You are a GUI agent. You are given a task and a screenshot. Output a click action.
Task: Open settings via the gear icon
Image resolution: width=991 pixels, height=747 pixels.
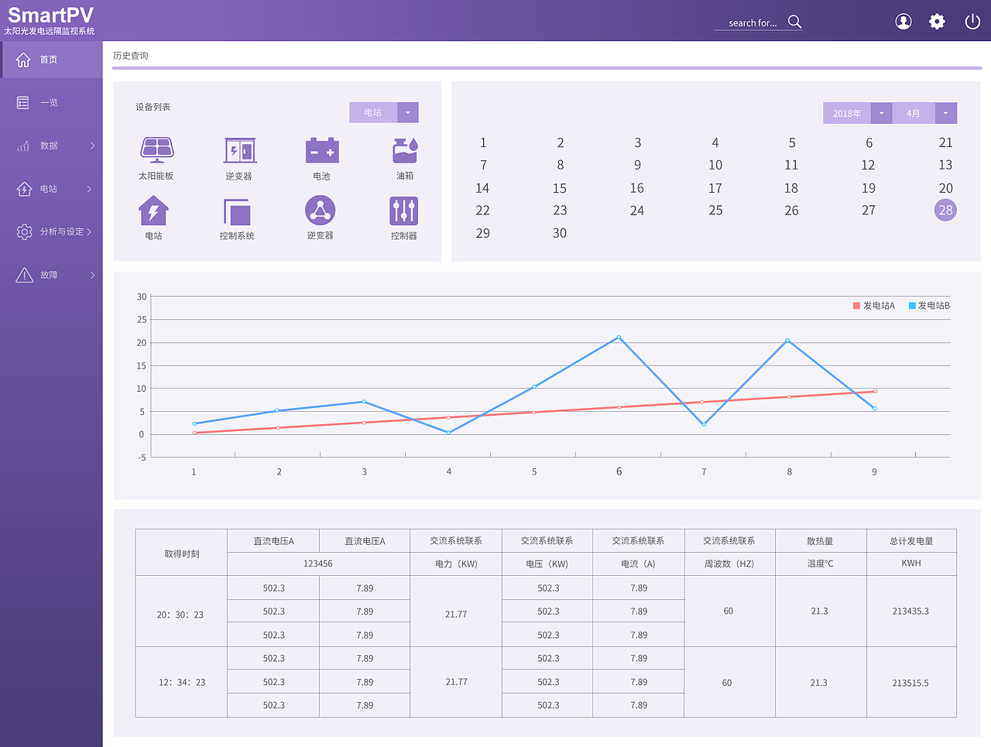(x=937, y=22)
